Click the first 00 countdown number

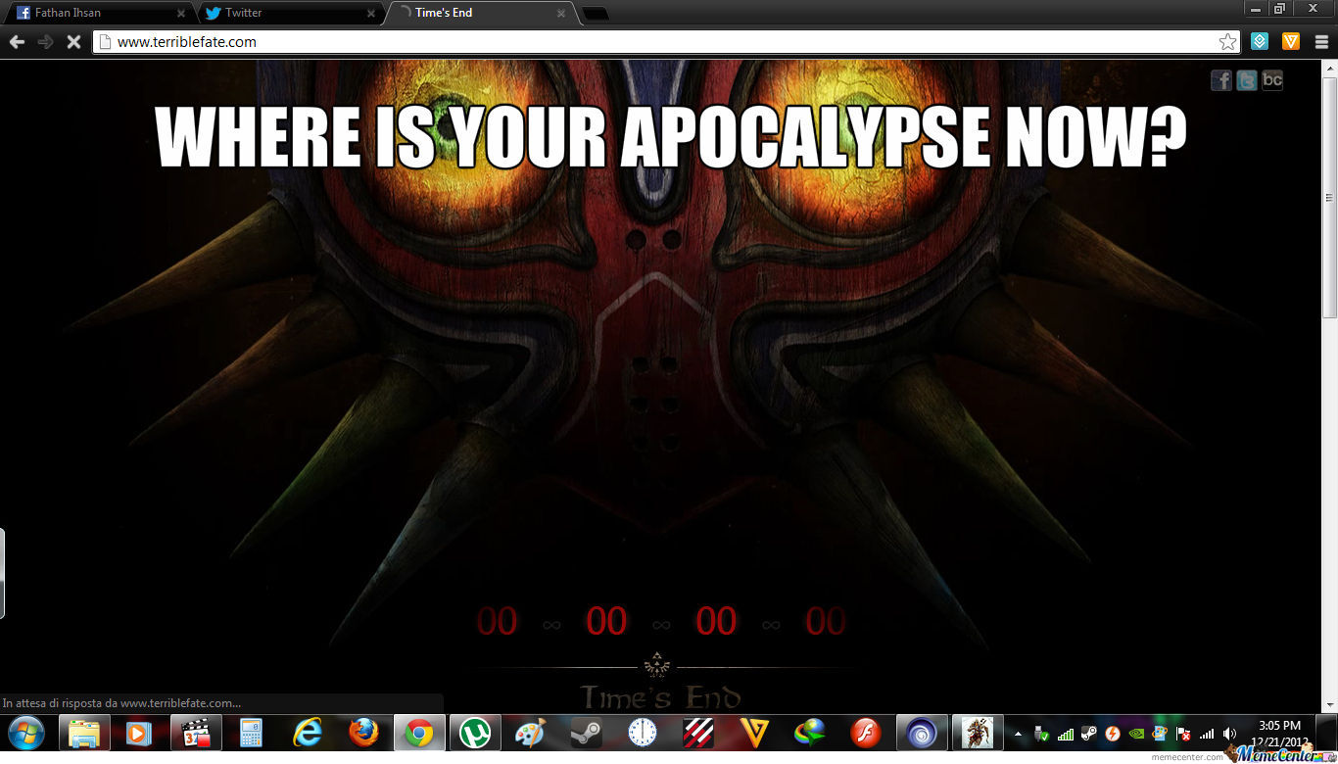[x=497, y=621]
